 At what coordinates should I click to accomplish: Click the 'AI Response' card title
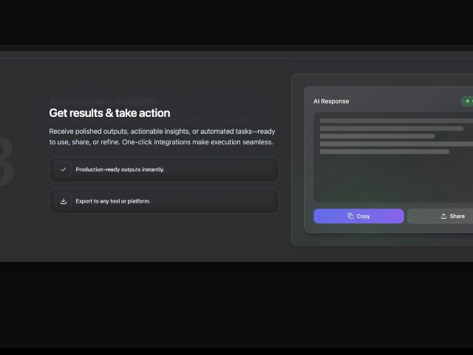click(331, 101)
